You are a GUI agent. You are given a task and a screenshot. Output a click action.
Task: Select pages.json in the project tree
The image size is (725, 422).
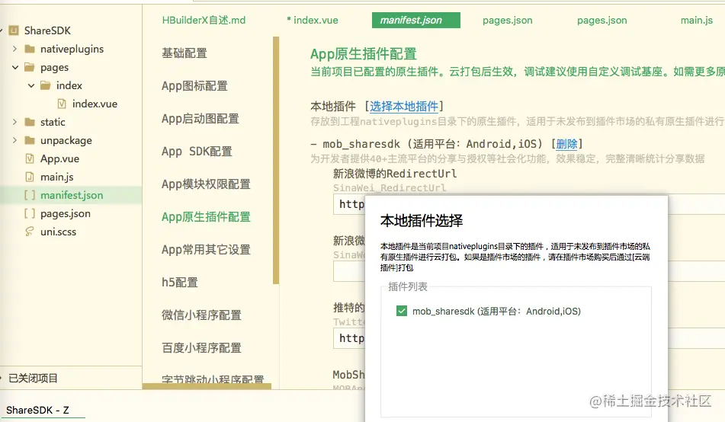[66, 213]
